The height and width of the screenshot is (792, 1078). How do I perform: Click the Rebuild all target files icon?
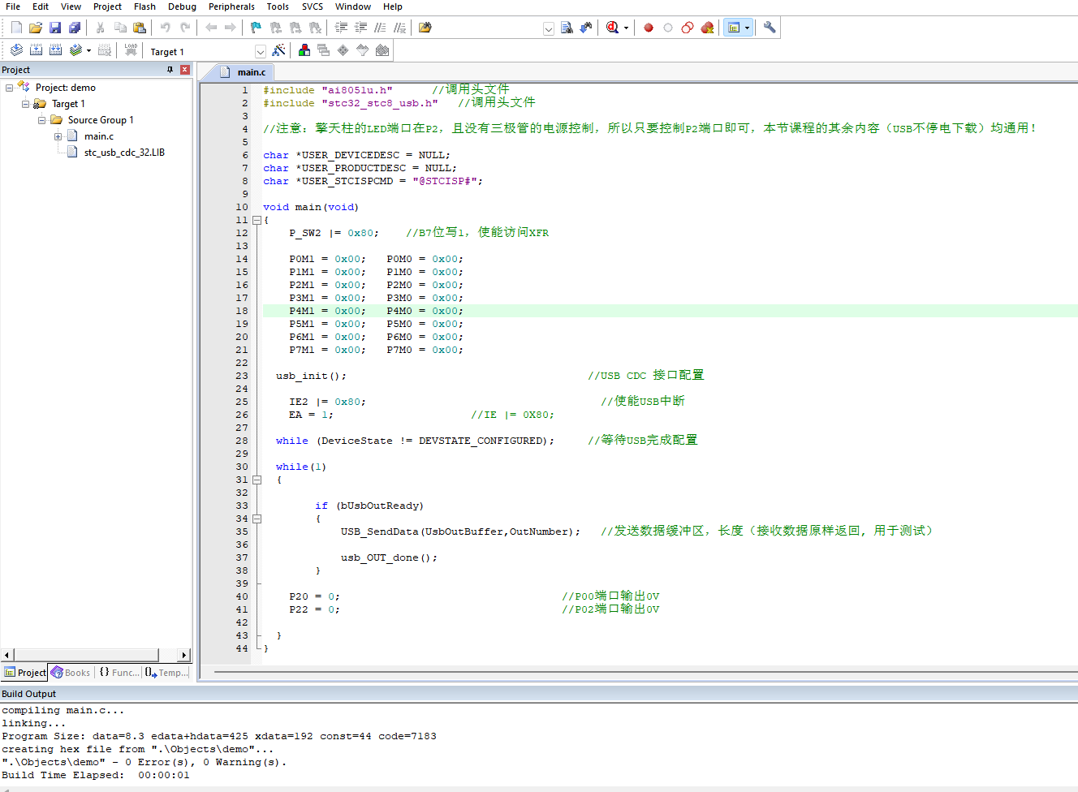(55, 50)
